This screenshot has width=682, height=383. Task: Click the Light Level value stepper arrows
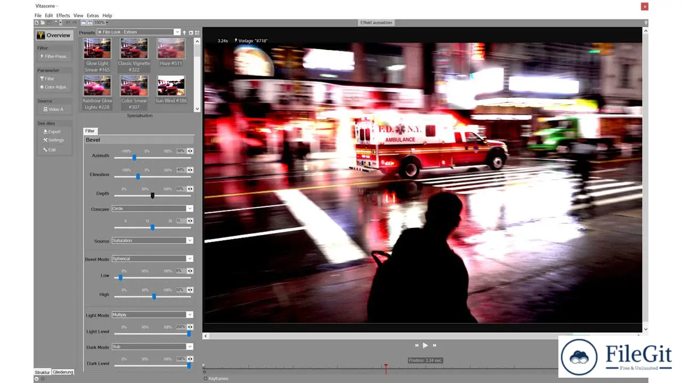pos(190,327)
